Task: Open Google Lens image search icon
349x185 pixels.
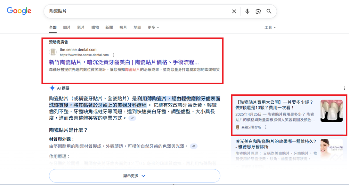Action: [258, 11]
